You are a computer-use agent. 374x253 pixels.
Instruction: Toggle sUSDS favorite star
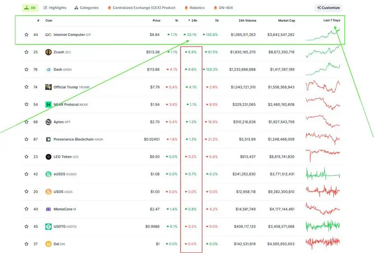27,174
